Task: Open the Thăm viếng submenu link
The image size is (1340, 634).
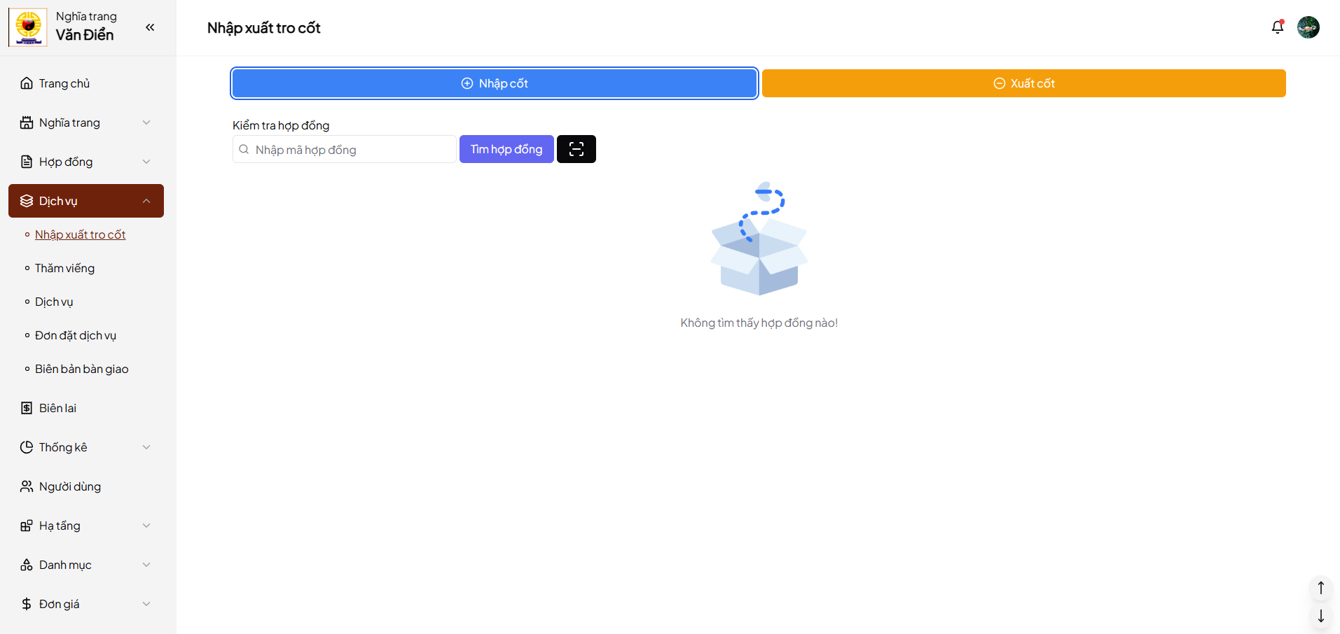Action: tap(64, 268)
